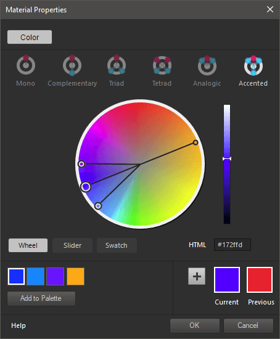Click the Cancel button

pyautogui.click(x=248, y=325)
